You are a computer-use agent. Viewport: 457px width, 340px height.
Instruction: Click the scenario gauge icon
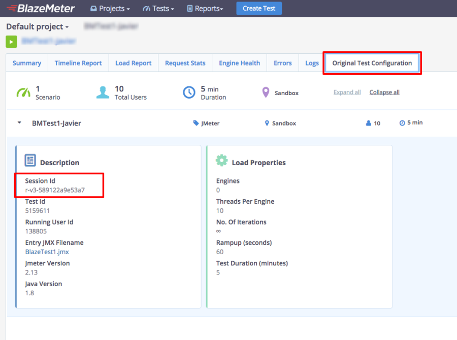(23, 92)
